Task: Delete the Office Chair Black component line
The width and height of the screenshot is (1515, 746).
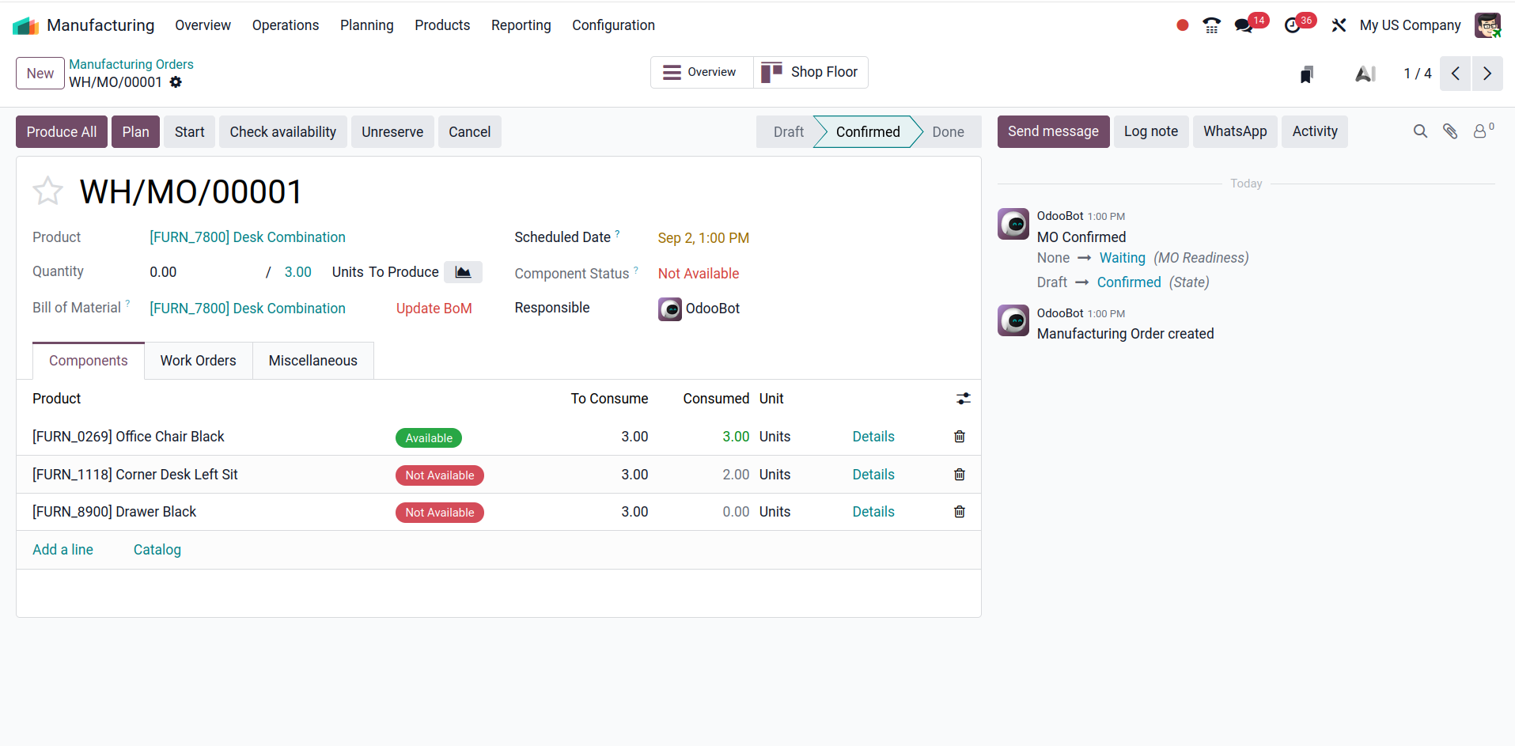Action: click(x=959, y=437)
